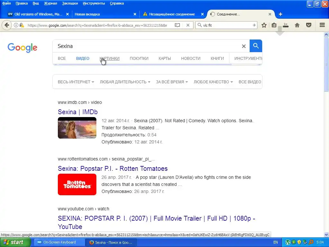The height and width of the screenshot is (247, 329).
Task: Click magnifier icon in Firefox search box
Action: coord(200,25)
